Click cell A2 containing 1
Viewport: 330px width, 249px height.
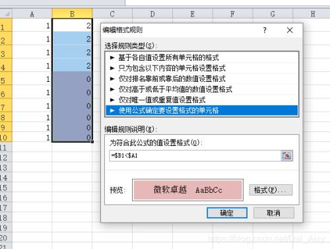tap(32, 39)
